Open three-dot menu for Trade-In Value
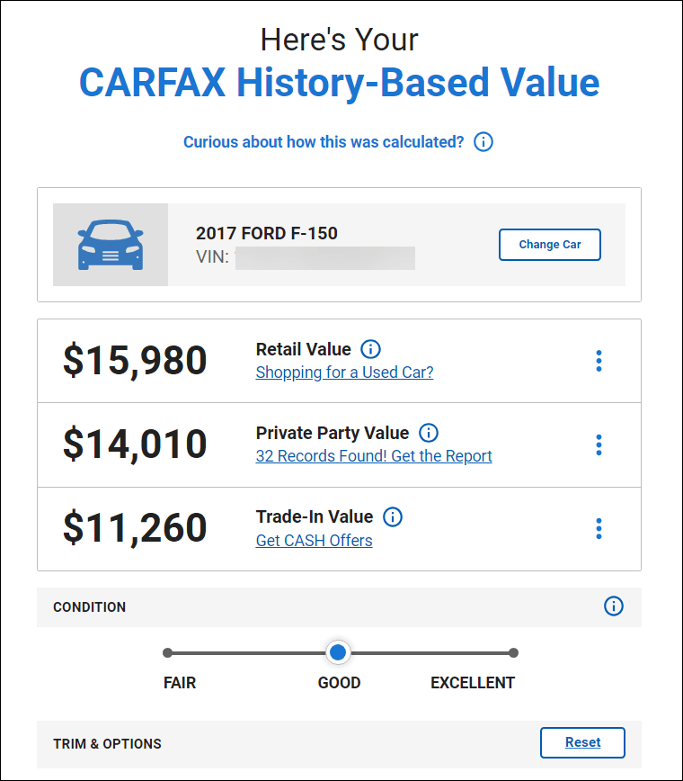 (x=599, y=528)
